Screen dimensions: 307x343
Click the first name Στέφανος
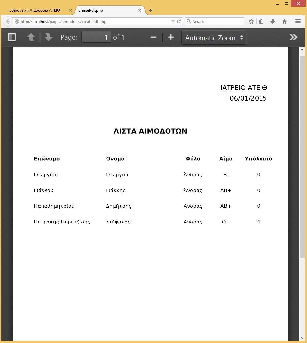click(118, 222)
